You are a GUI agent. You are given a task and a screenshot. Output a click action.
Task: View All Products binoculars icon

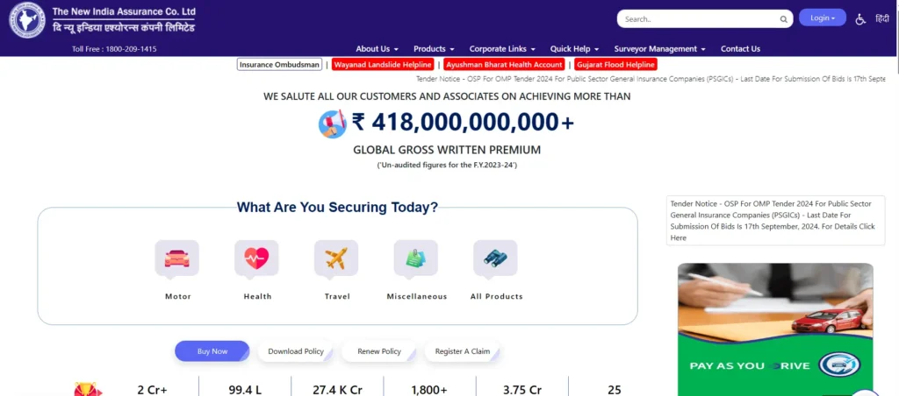(495, 258)
